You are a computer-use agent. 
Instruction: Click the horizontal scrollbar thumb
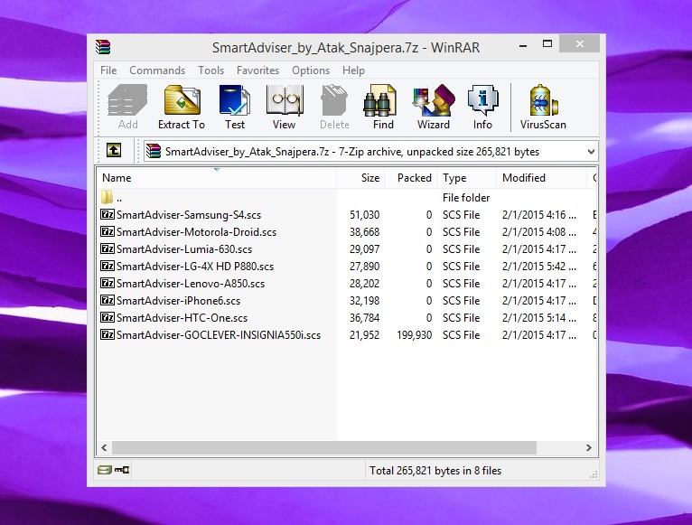[x=324, y=447]
